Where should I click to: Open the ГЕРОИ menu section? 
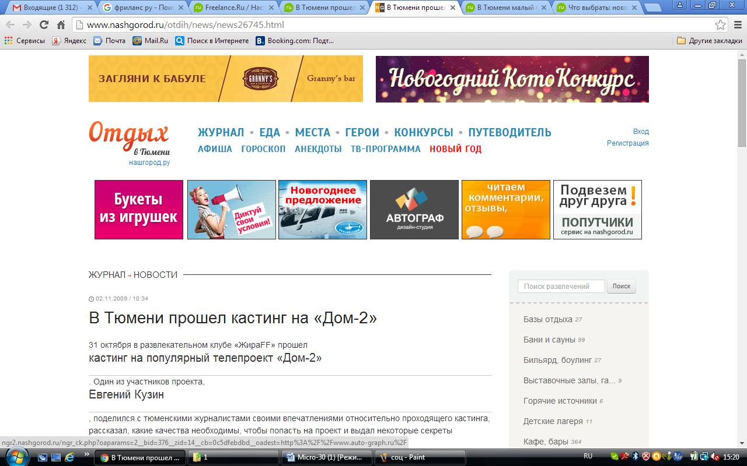click(x=362, y=132)
